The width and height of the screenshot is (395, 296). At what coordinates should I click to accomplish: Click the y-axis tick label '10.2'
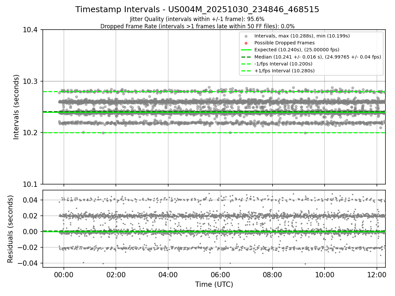pos(31,133)
